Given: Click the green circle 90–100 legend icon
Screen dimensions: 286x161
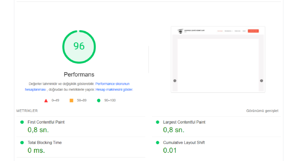Looking at the screenshot, I should click(x=99, y=100).
